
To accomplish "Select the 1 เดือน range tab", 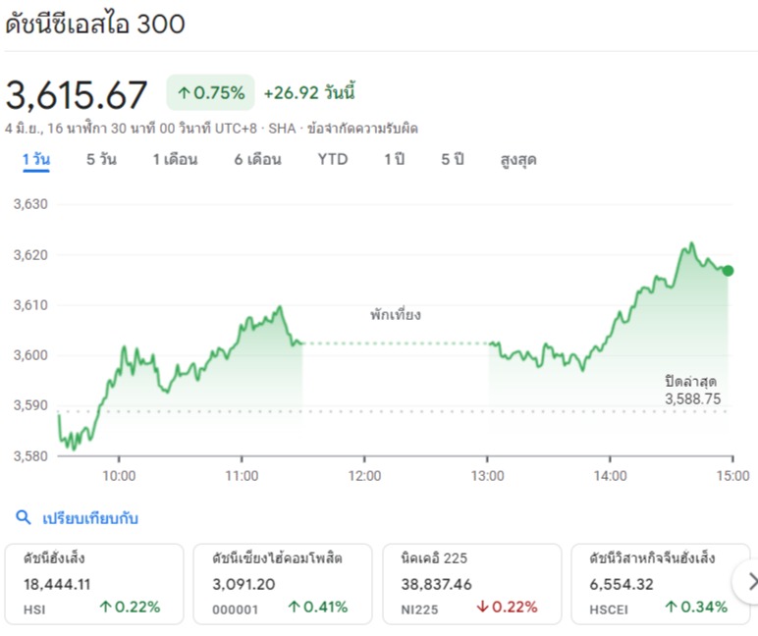I will pos(175,159).
